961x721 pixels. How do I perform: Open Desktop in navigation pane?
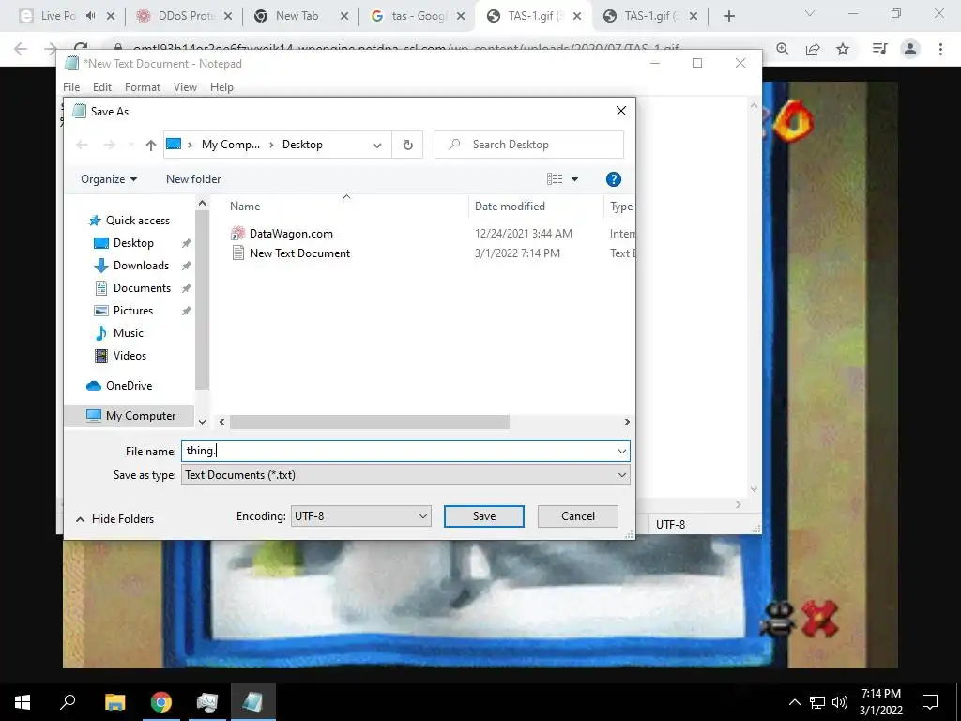tap(133, 243)
